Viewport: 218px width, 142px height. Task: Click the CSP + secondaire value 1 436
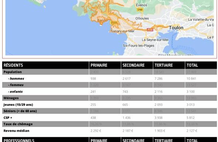coord(126,118)
